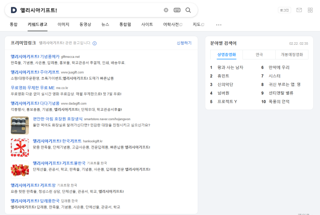Image resolution: width=320 pixels, height=215 pixels.
Task: Click the 호장원 product thumbnail
Action: click(20, 125)
